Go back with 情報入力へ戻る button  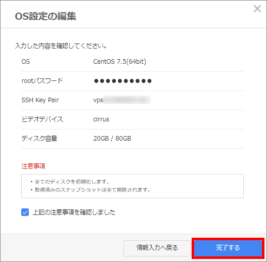[x=157, y=248]
